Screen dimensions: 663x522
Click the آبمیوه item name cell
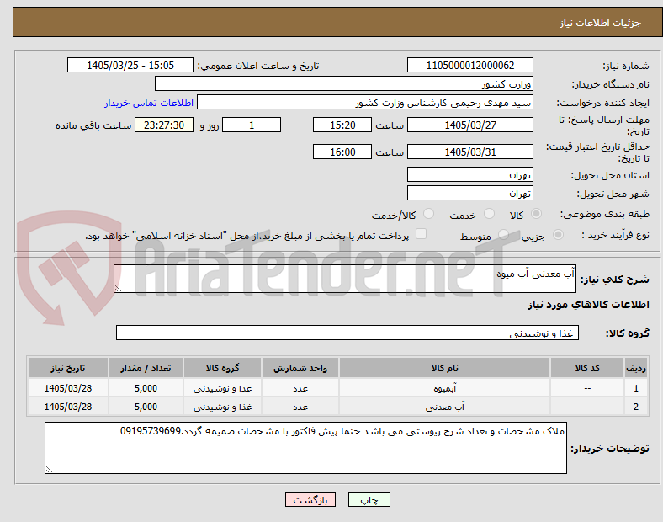point(444,388)
